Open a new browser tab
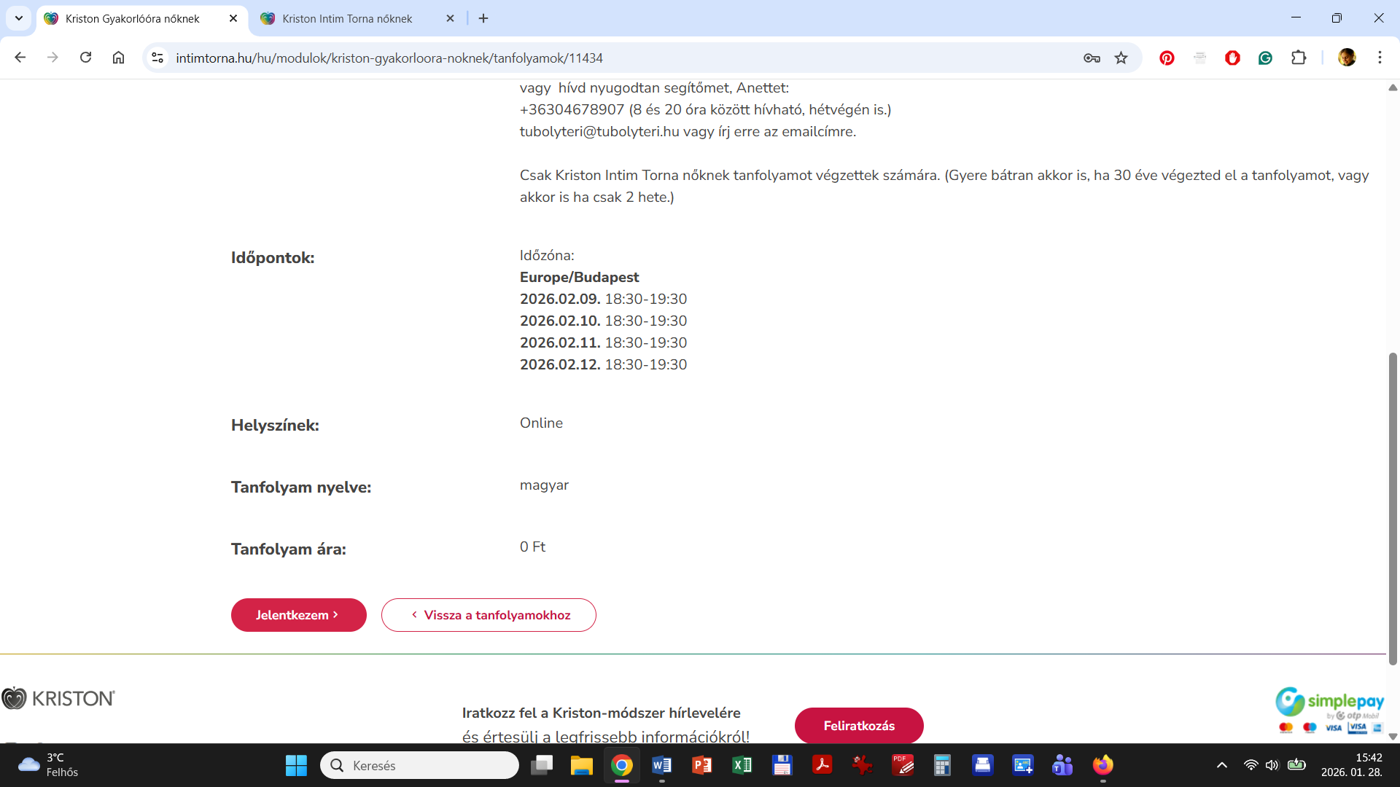The image size is (1400, 787). tap(483, 18)
